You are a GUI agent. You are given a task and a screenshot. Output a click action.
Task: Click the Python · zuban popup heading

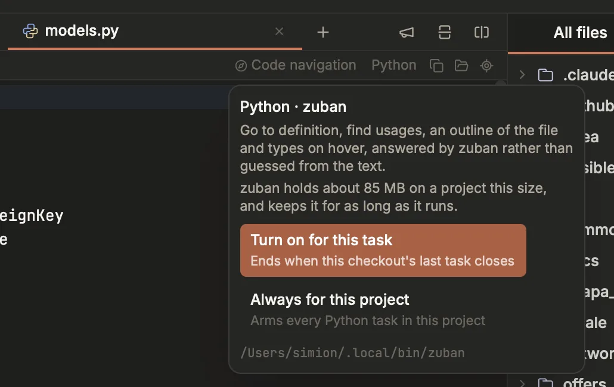pos(293,107)
